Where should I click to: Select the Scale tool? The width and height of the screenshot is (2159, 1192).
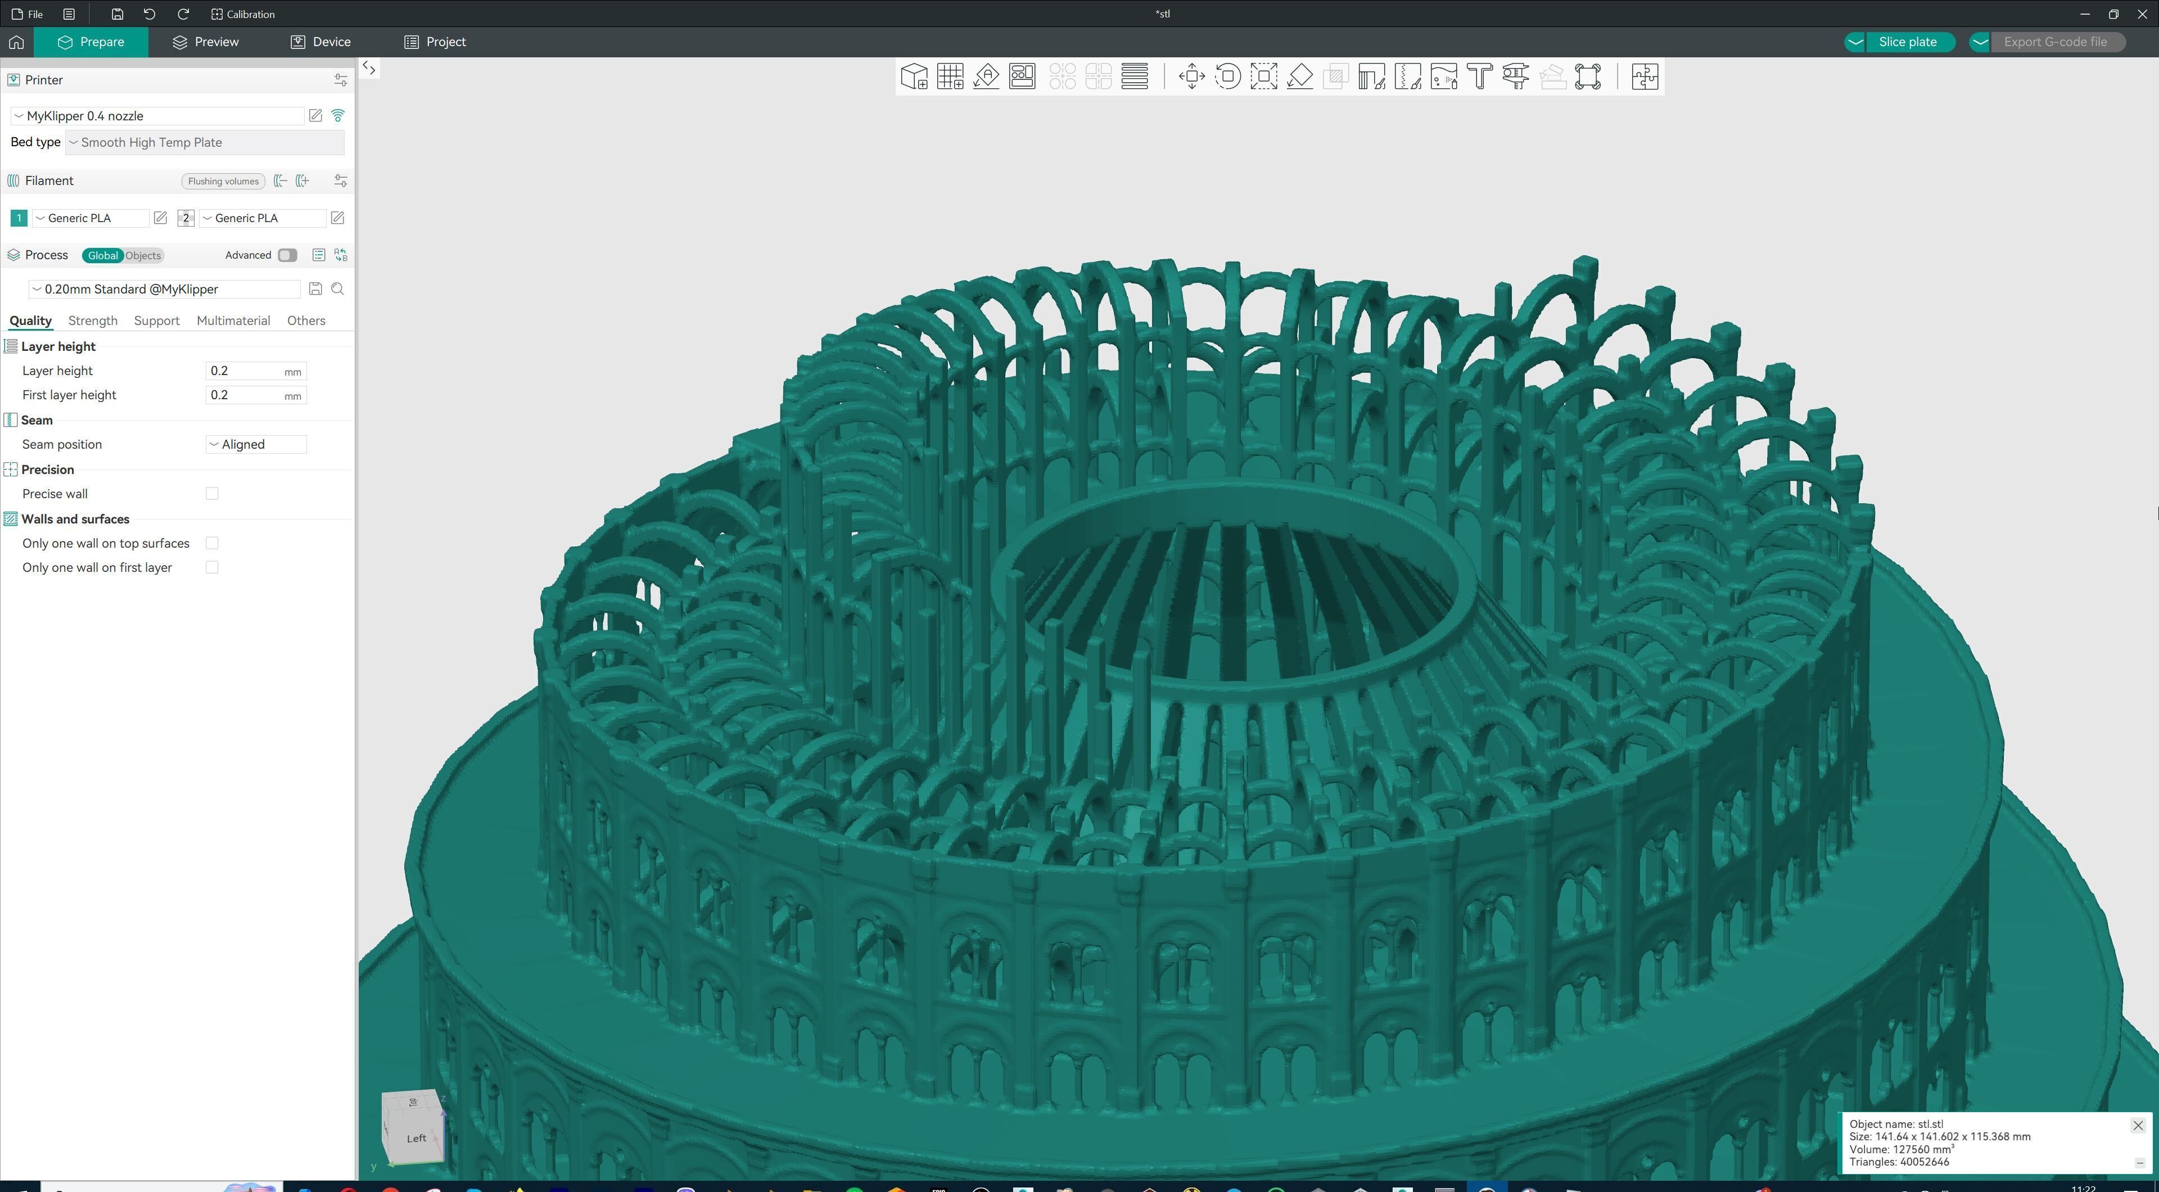1264,76
